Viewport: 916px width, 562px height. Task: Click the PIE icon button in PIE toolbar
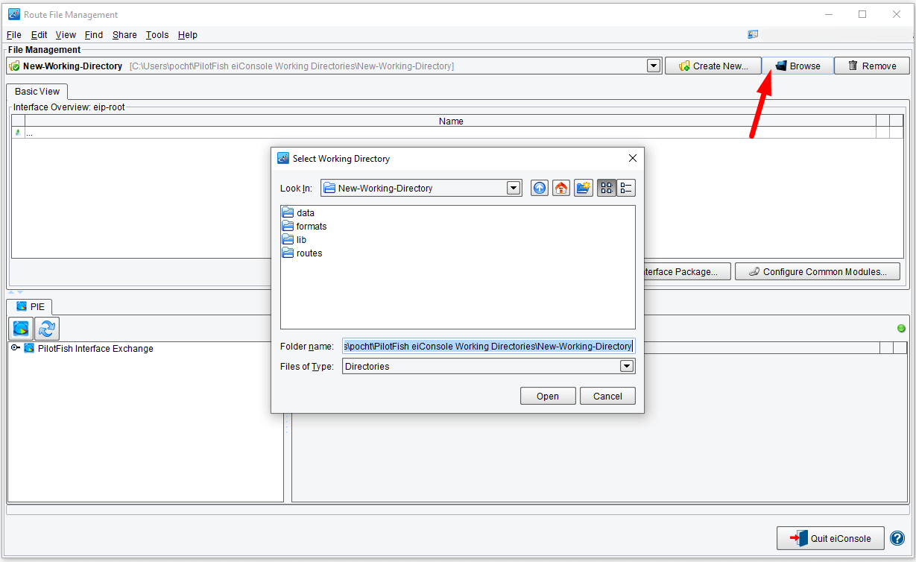(x=21, y=329)
